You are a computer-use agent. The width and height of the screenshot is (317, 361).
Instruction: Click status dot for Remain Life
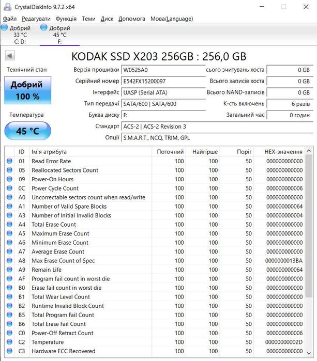click(x=9, y=270)
